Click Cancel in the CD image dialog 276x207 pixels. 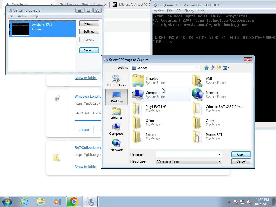click(241, 161)
